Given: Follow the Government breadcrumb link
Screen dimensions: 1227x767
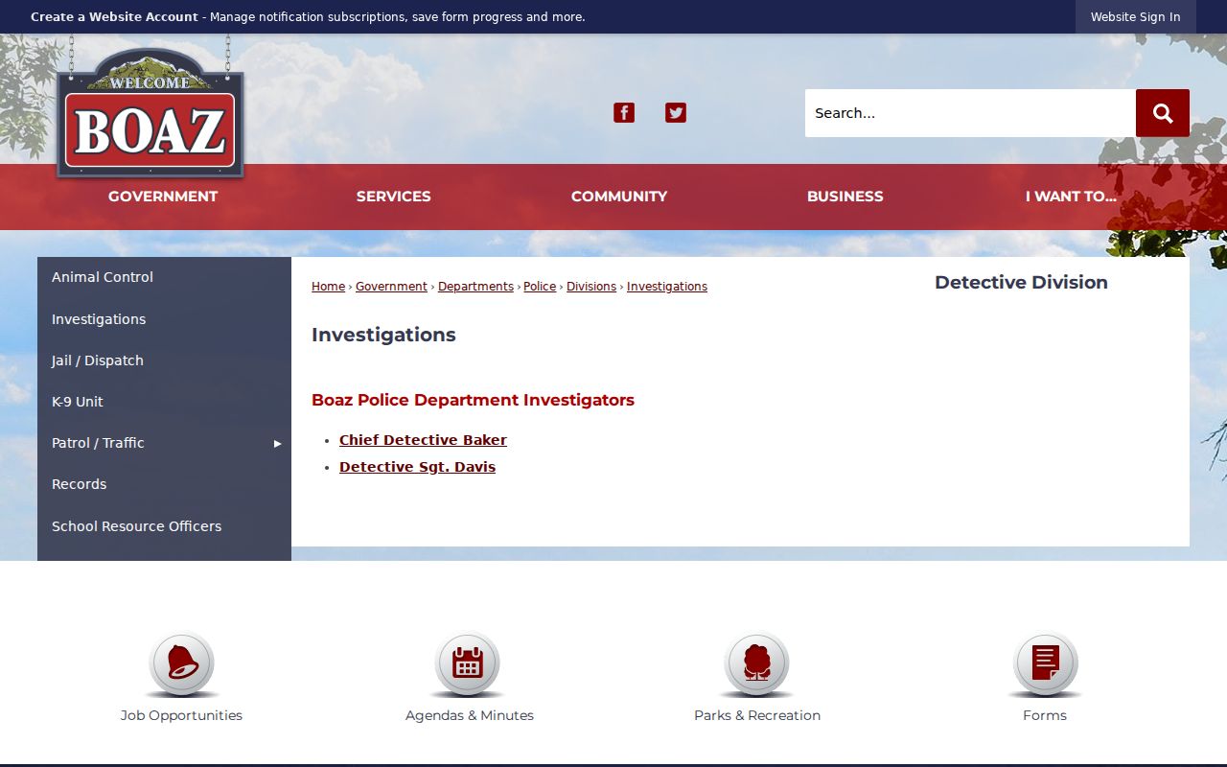Looking at the screenshot, I should click(391, 287).
